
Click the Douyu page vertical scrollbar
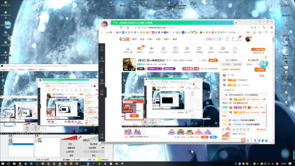[273, 39]
